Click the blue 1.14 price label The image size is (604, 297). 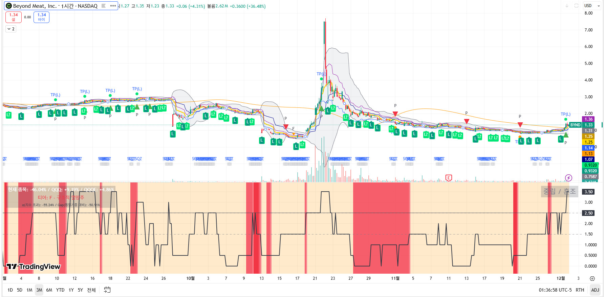pos(588,148)
